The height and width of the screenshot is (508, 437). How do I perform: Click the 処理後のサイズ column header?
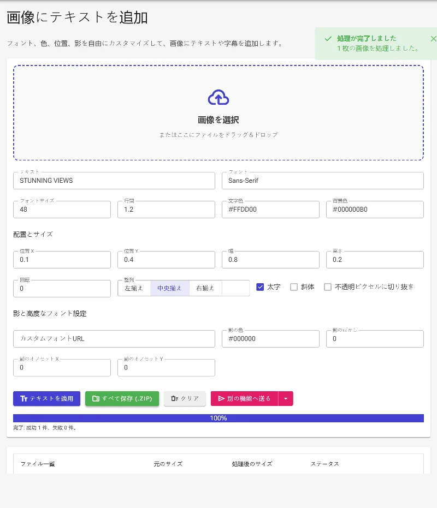point(252,464)
